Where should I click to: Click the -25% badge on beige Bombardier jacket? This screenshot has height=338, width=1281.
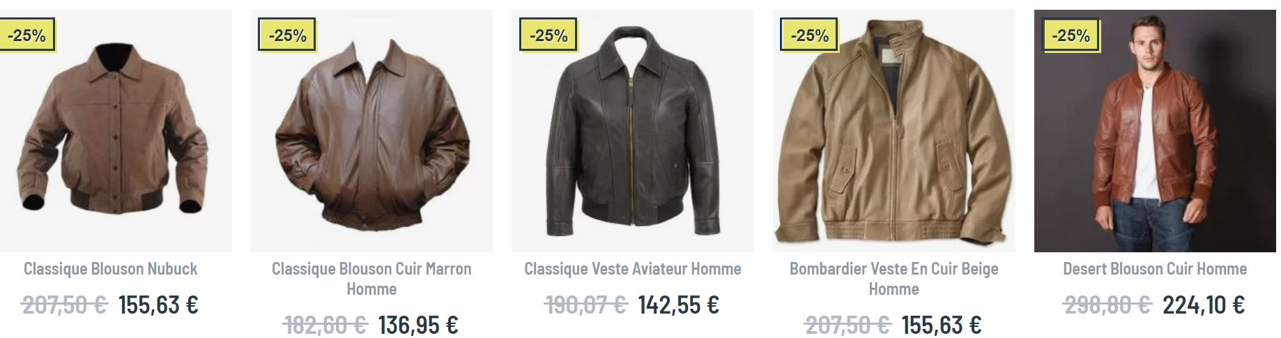click(x=809, y=35)
